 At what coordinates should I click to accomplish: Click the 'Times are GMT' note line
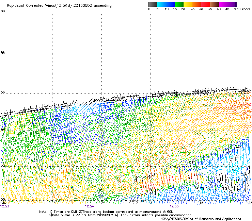[x=106, y=212]
